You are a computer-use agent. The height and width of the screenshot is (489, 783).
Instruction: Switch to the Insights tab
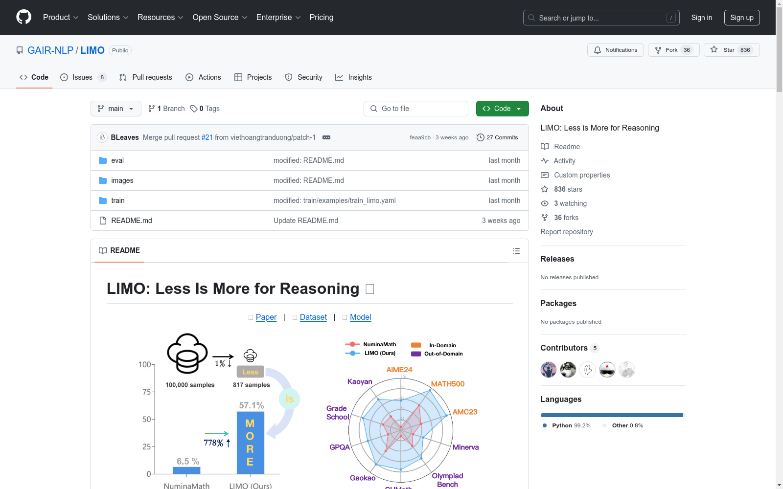[x=353, y=77]
